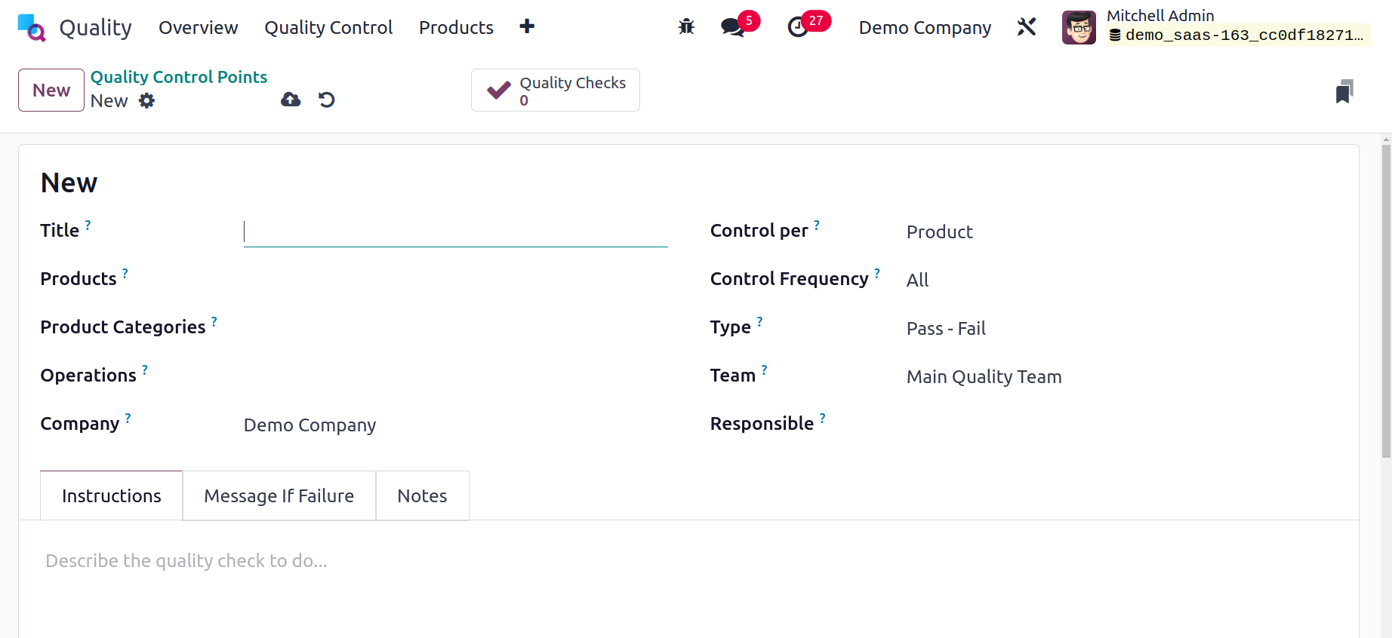Open the Company field showing Demo Company
The height and width of the screenshot is (638, 1392).
456,425
